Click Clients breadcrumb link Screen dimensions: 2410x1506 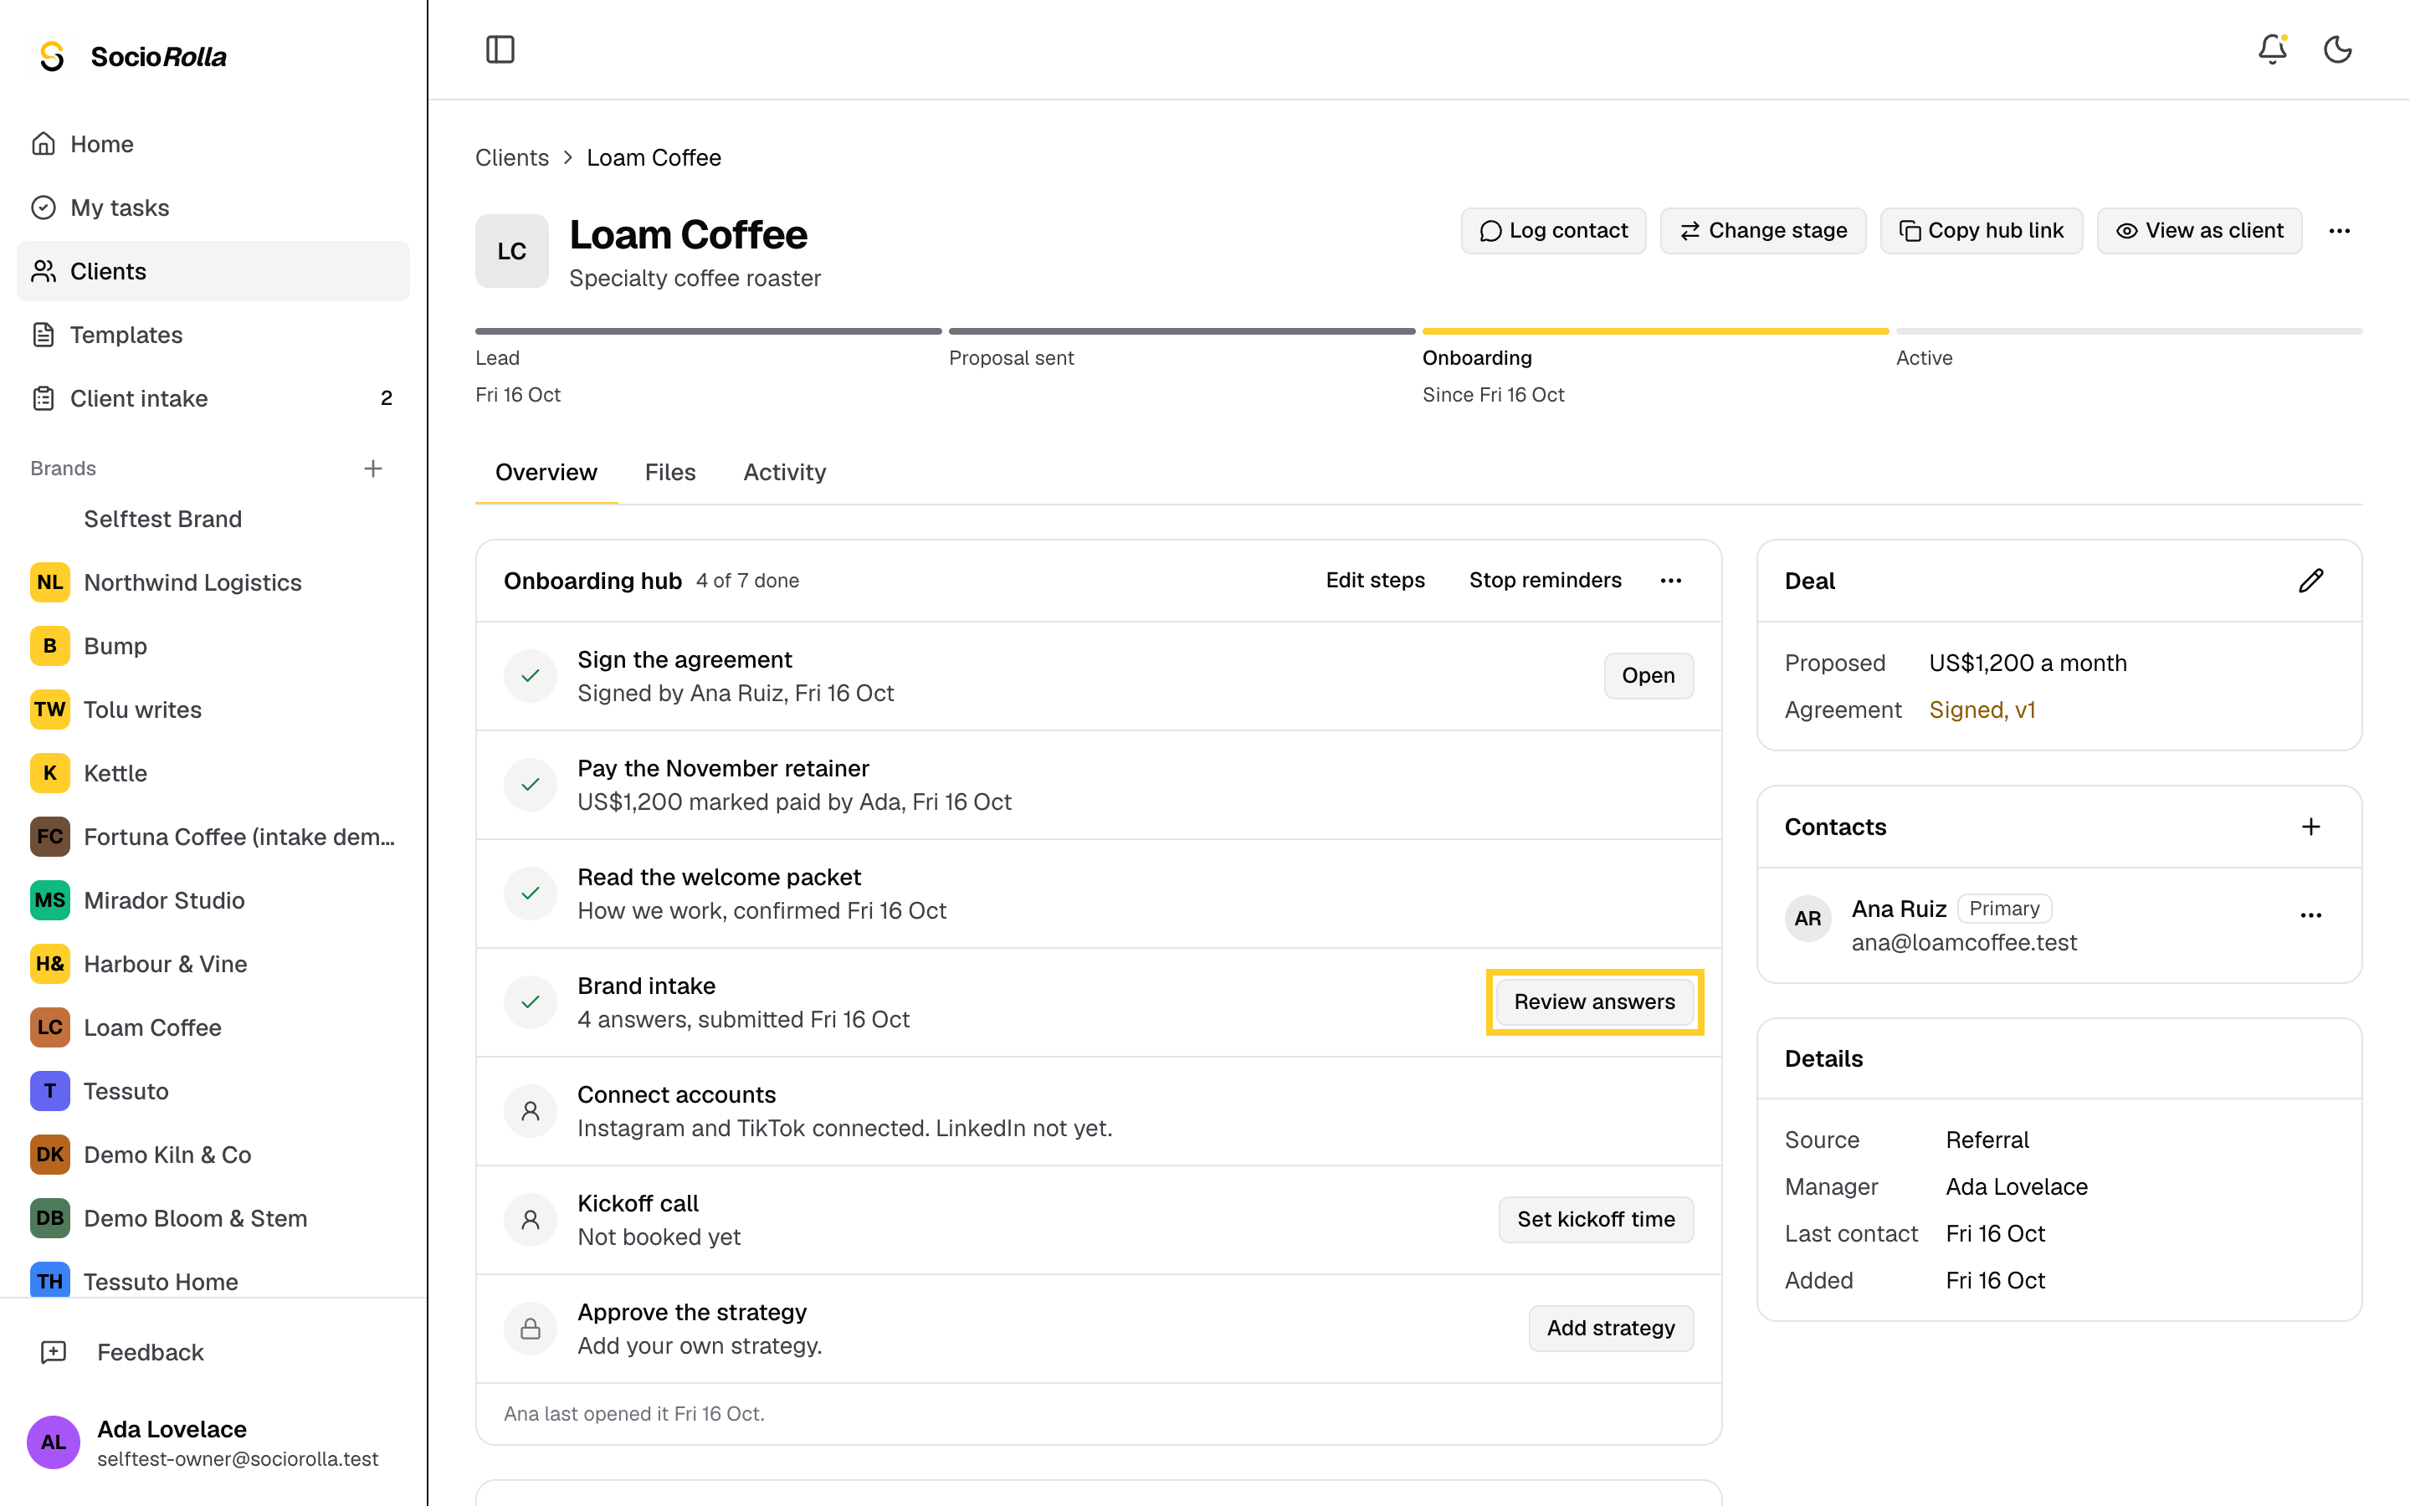click(512, 157)
